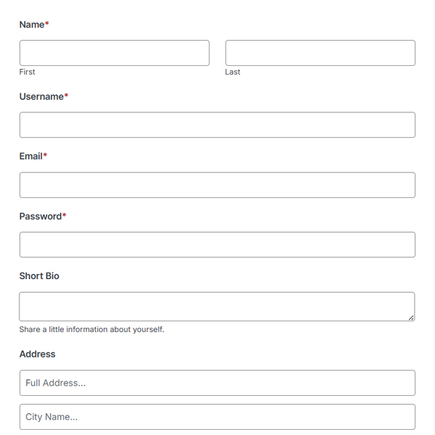The image size is (435, 435).
Task: Click the Last name input field
Action: pyautogui.click(x=320, y=53)
